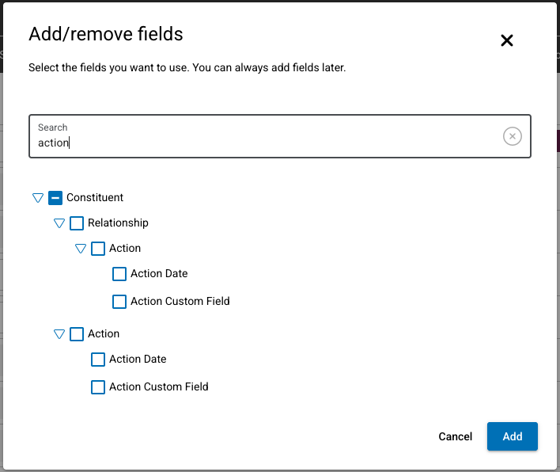Screen dimensions: 560x472
Task: Click into the Search input field
Action: click(269, 143)
